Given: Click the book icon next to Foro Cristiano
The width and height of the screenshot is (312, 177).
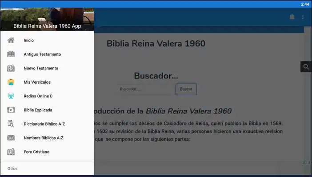Looking at the screenshot, I should 11,152.
